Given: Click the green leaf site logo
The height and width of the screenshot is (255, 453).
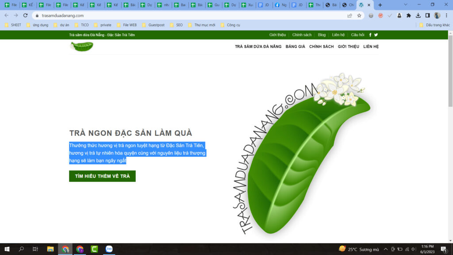Looking at the screenshot, I should [x=82, y=46].
